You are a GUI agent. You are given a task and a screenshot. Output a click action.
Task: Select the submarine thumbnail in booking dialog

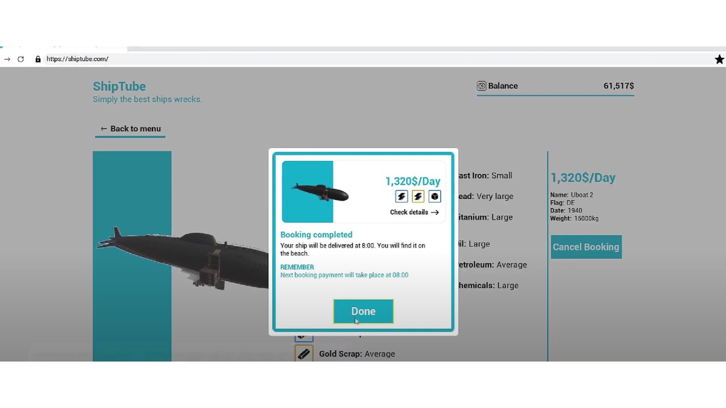(x=307, y=192)
